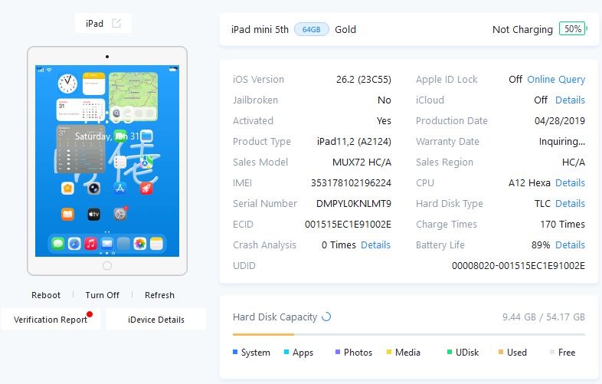Click the red rocket app icon on iPad preview
This screenshot has width=602, height=384.
point(146,189)
